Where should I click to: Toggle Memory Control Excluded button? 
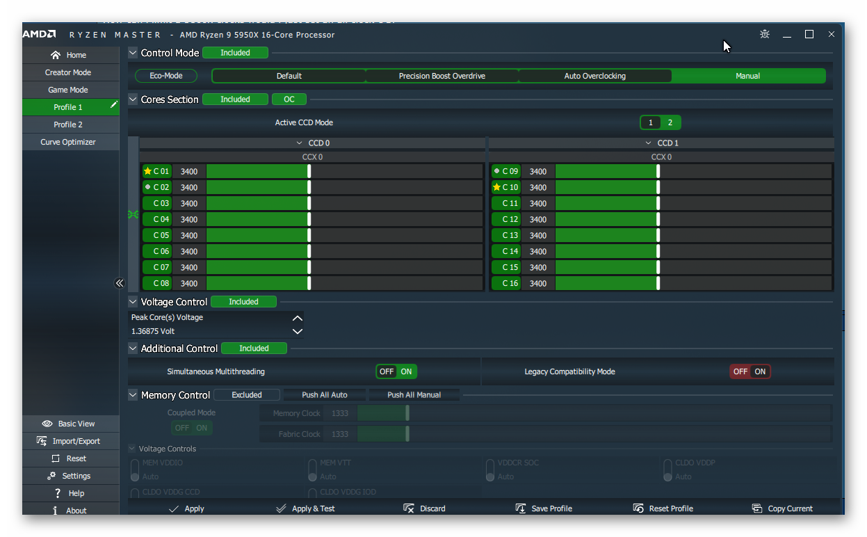click(x=247, y=394)
